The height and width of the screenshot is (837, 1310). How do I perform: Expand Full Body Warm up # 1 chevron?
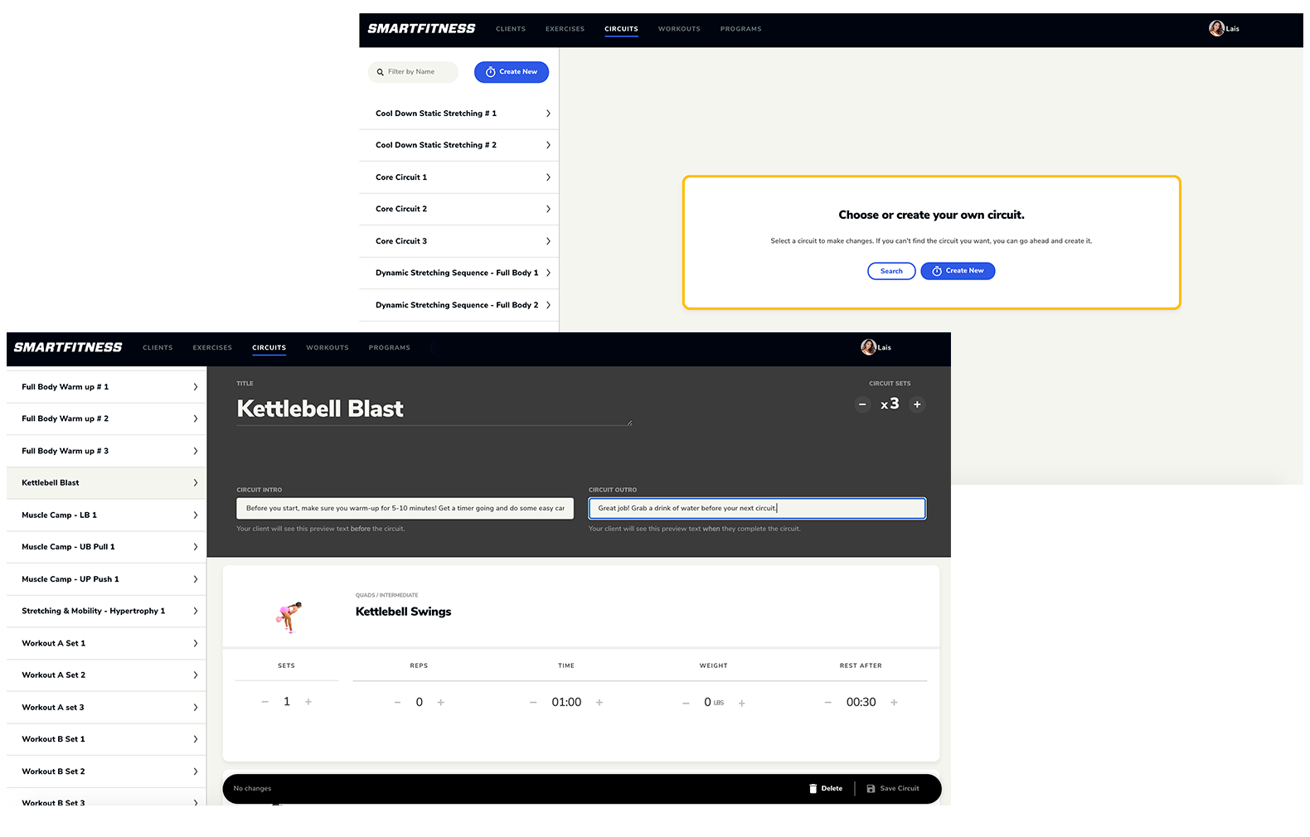[196, 387]
